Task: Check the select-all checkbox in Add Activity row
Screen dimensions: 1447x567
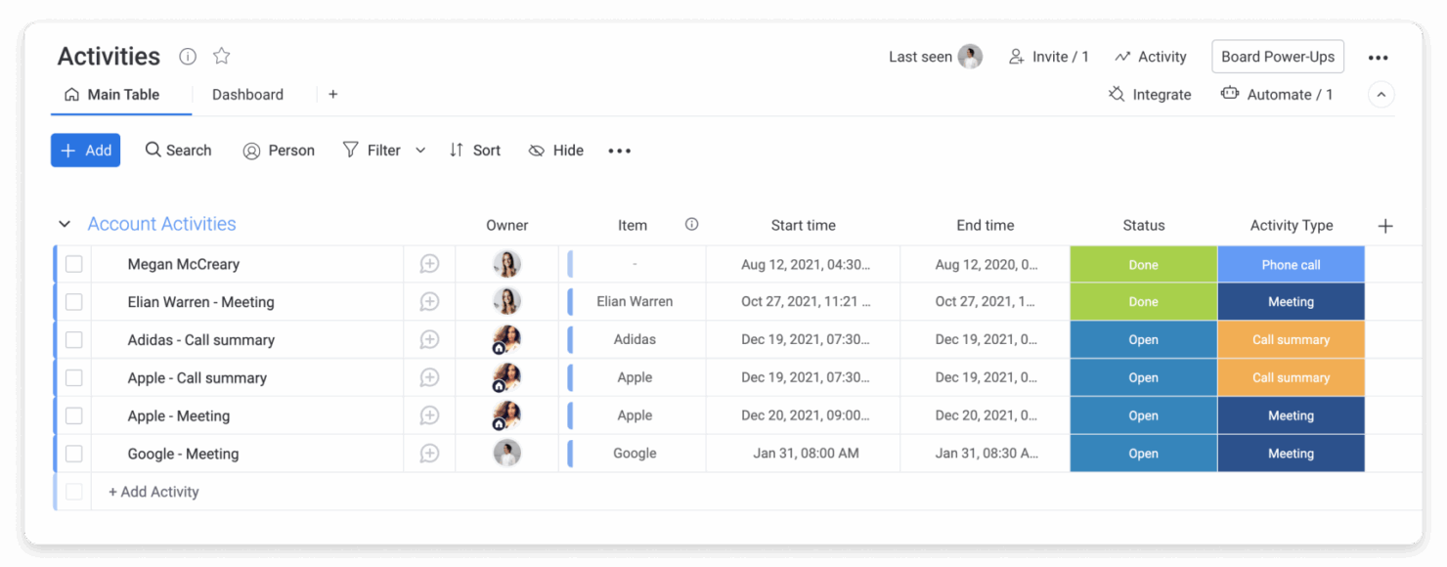Action: (x=73, y=492)
